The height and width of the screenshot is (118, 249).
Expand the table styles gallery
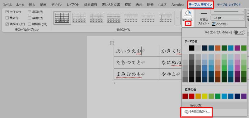coord(177,18)
